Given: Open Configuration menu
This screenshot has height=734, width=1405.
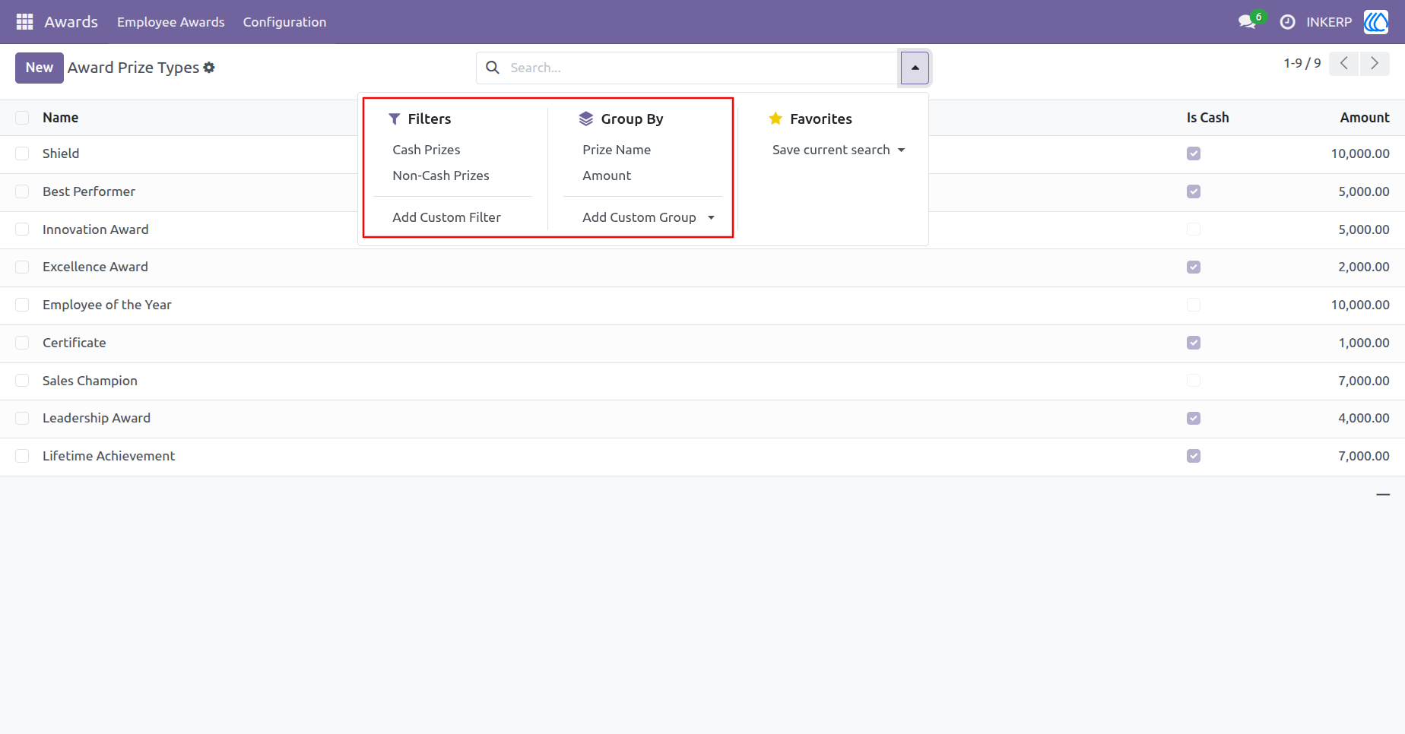Looking at the screenshot, I should 284,22.
